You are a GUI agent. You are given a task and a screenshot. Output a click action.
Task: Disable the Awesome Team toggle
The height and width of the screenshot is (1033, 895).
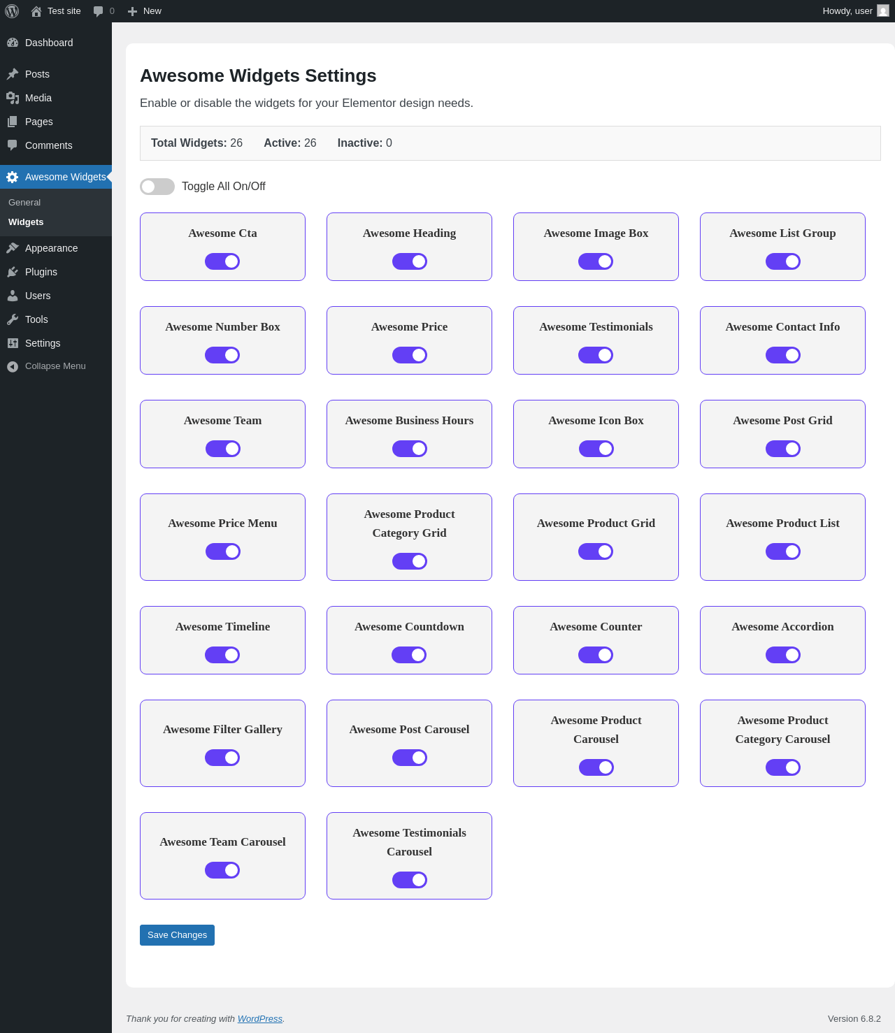[223, 449]
